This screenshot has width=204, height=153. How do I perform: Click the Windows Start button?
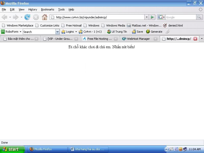12,149
